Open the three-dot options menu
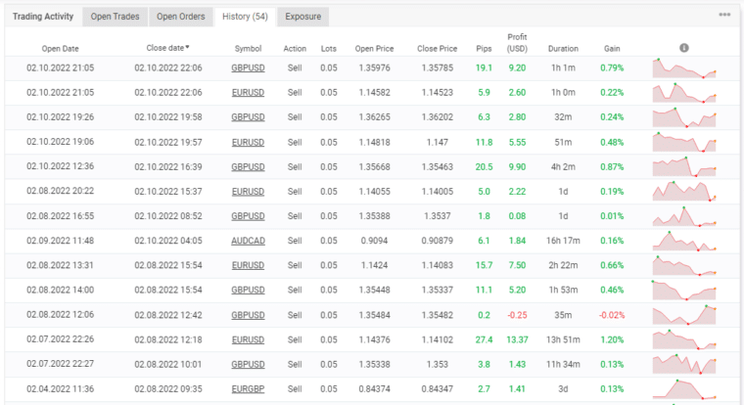This screenshot has height=405, width=744. click(724, 16)
